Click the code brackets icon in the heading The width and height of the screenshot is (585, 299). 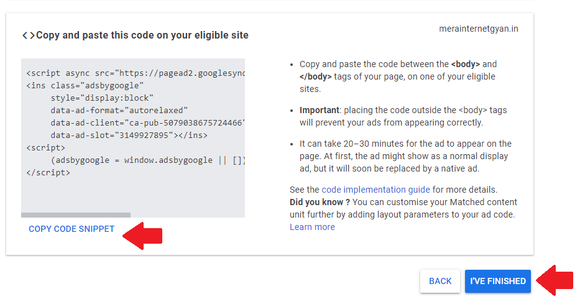point(28,35)
